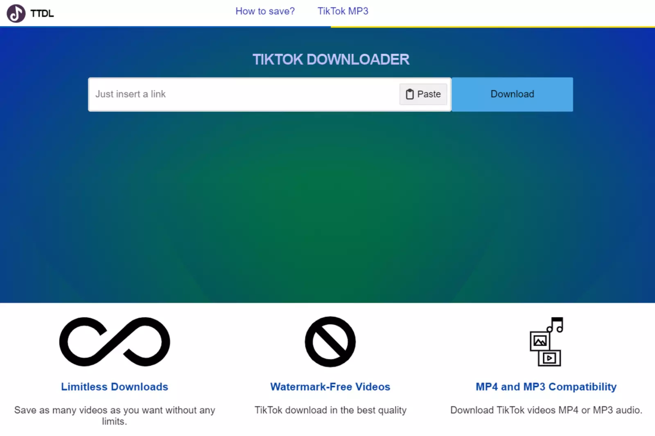The height and width of the screenshot is (436, 655).
Task: Click the Paste clipboard button
Action: tap(423, 94)
